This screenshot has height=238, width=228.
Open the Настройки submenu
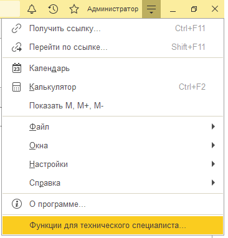113,164
